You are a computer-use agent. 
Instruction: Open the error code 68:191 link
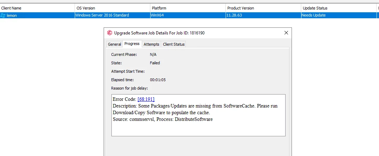(x=146, y=99)
